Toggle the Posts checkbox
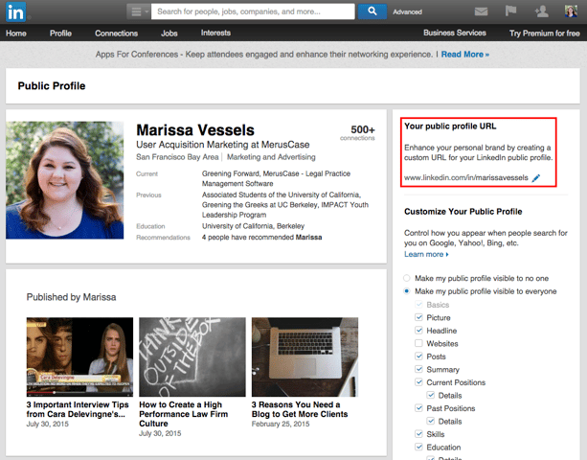 tap(418, 356)
